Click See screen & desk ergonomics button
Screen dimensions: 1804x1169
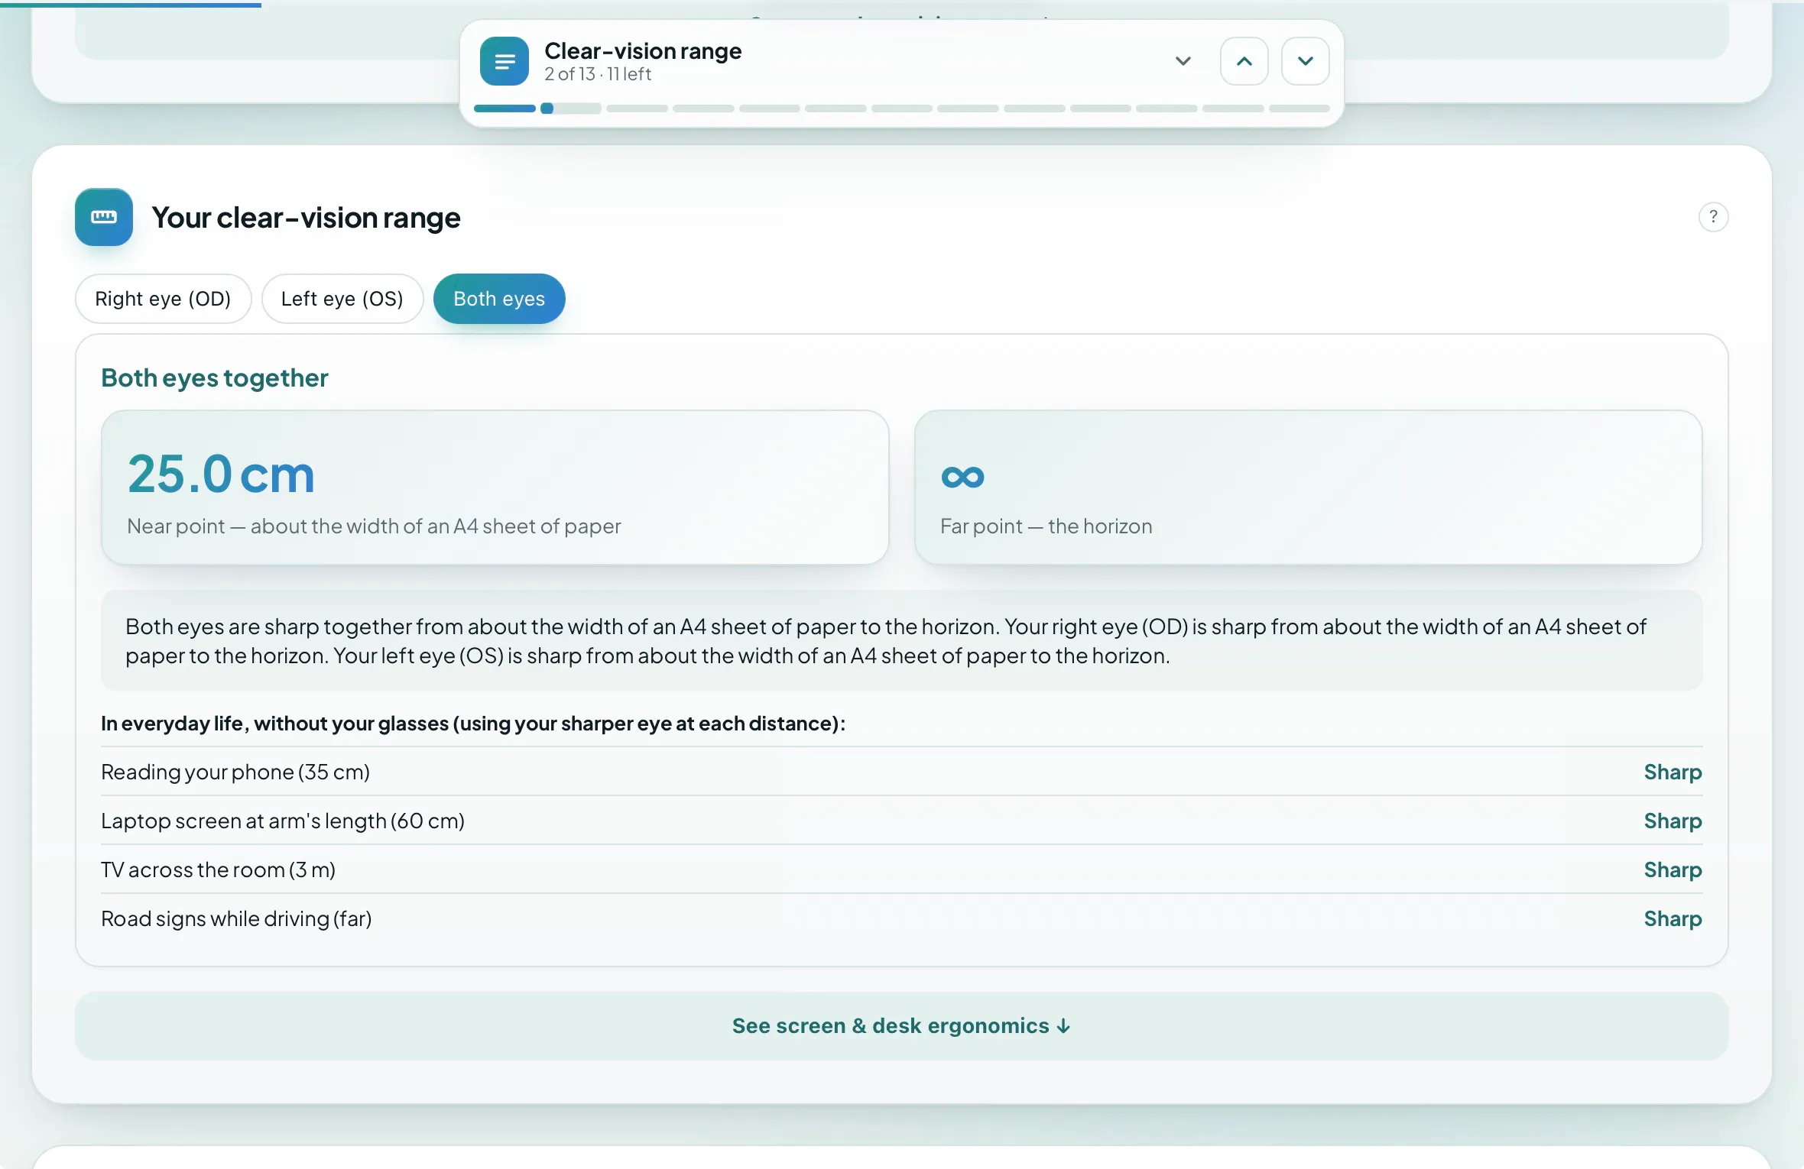[901, 1026]
